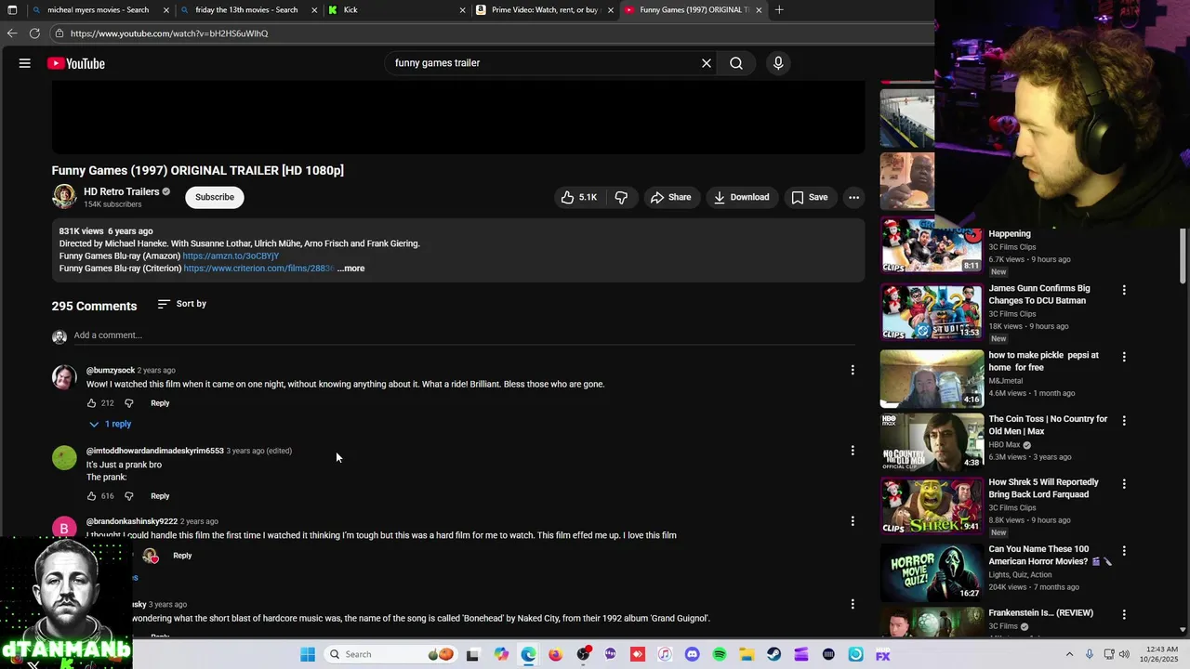Open the HD Retro Trailers channel name link

[x=122, y=191]
